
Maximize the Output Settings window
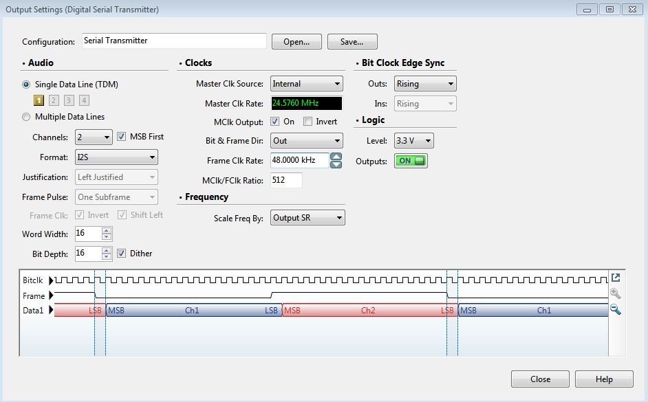609,9
